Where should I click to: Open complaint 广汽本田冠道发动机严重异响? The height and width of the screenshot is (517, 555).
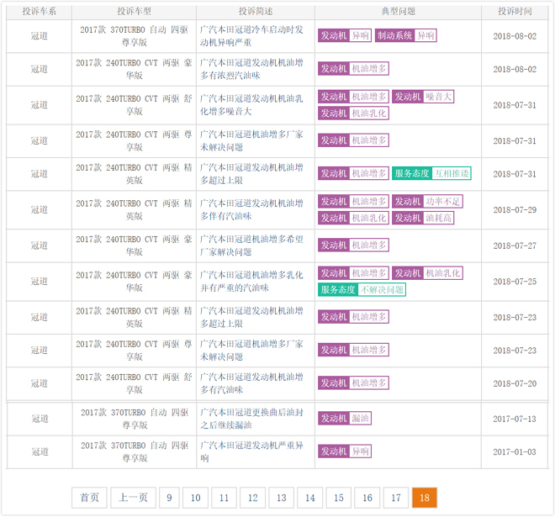click(251, 452)
